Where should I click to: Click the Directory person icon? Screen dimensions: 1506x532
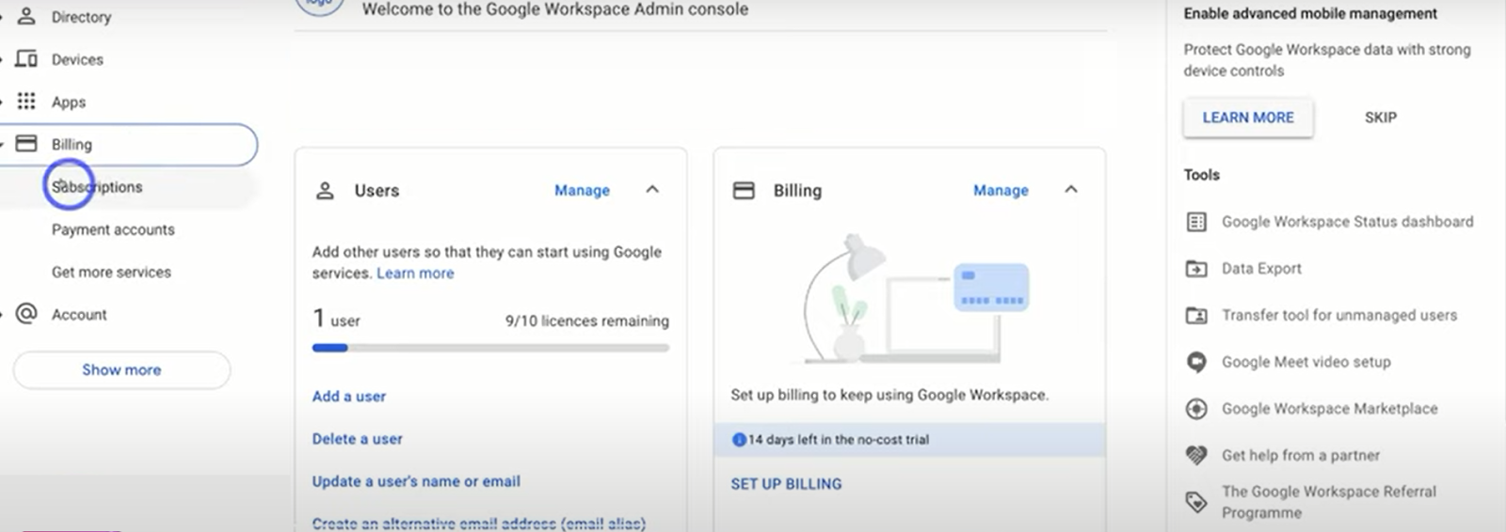[26, 16]
